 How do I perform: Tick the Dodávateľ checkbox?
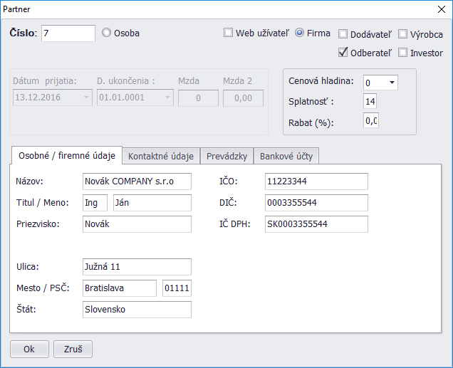[343, 33]
